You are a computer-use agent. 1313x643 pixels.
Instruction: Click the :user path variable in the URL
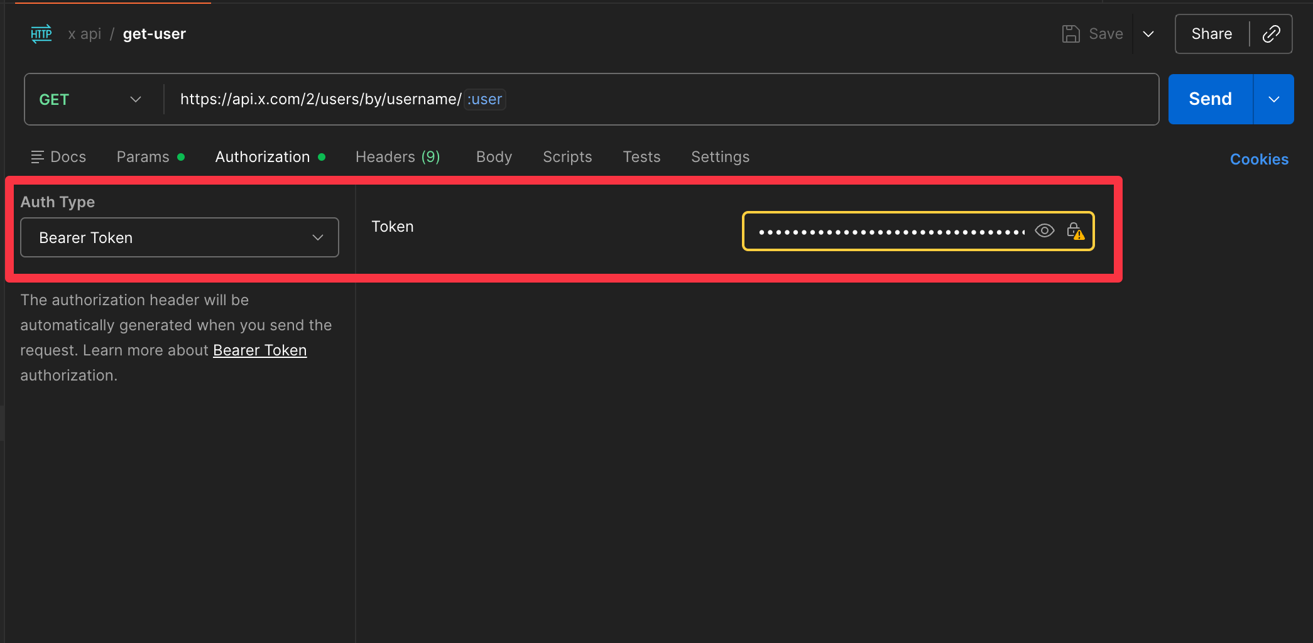click(484, 99)
